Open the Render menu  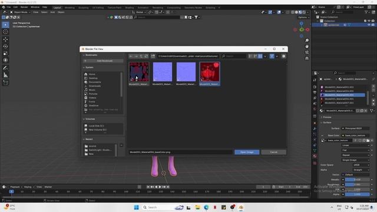tap(24, 7)
